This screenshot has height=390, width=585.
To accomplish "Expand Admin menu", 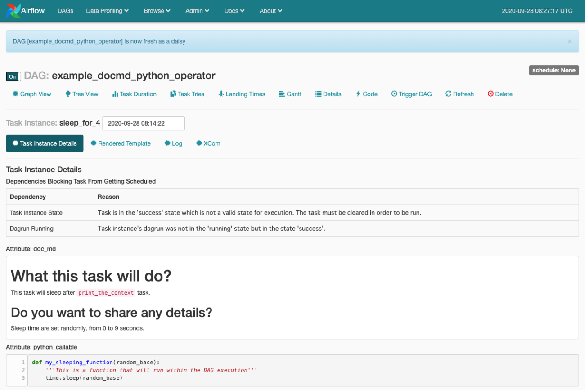I will point(198,11).
